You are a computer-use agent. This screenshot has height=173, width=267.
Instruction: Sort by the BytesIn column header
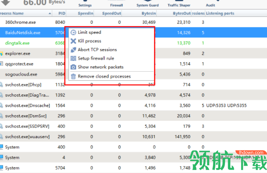coord(139,13)
